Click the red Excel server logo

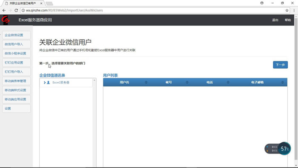(x=5, y=20)
